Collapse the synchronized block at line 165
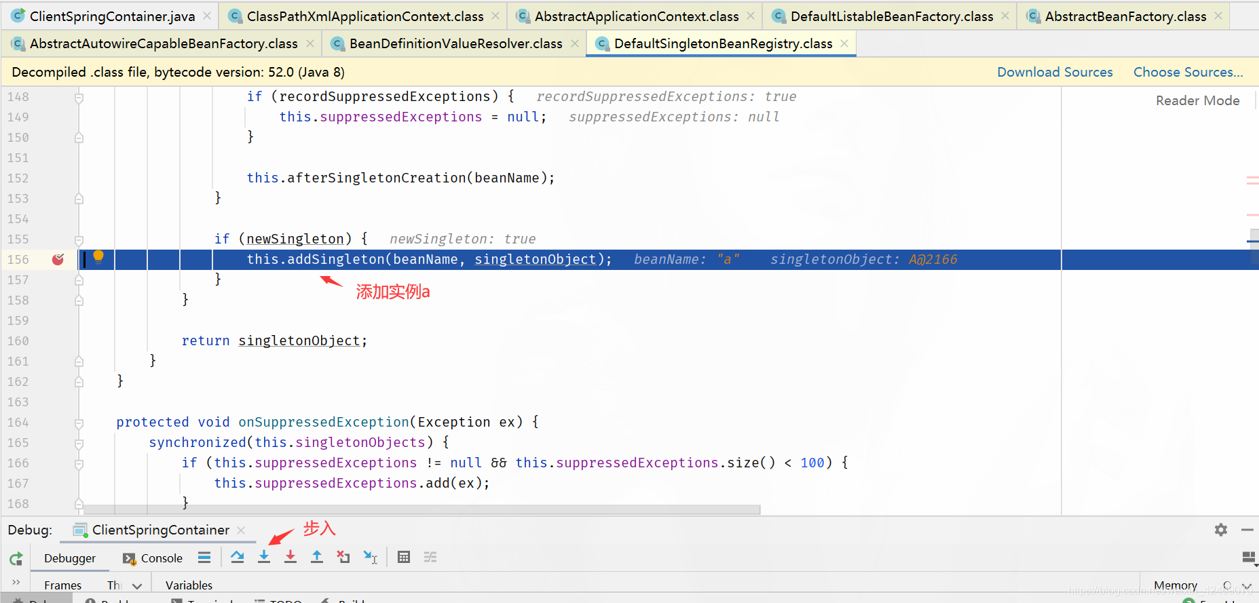This screenshot has width=1259, height=603. coord(79,444)
